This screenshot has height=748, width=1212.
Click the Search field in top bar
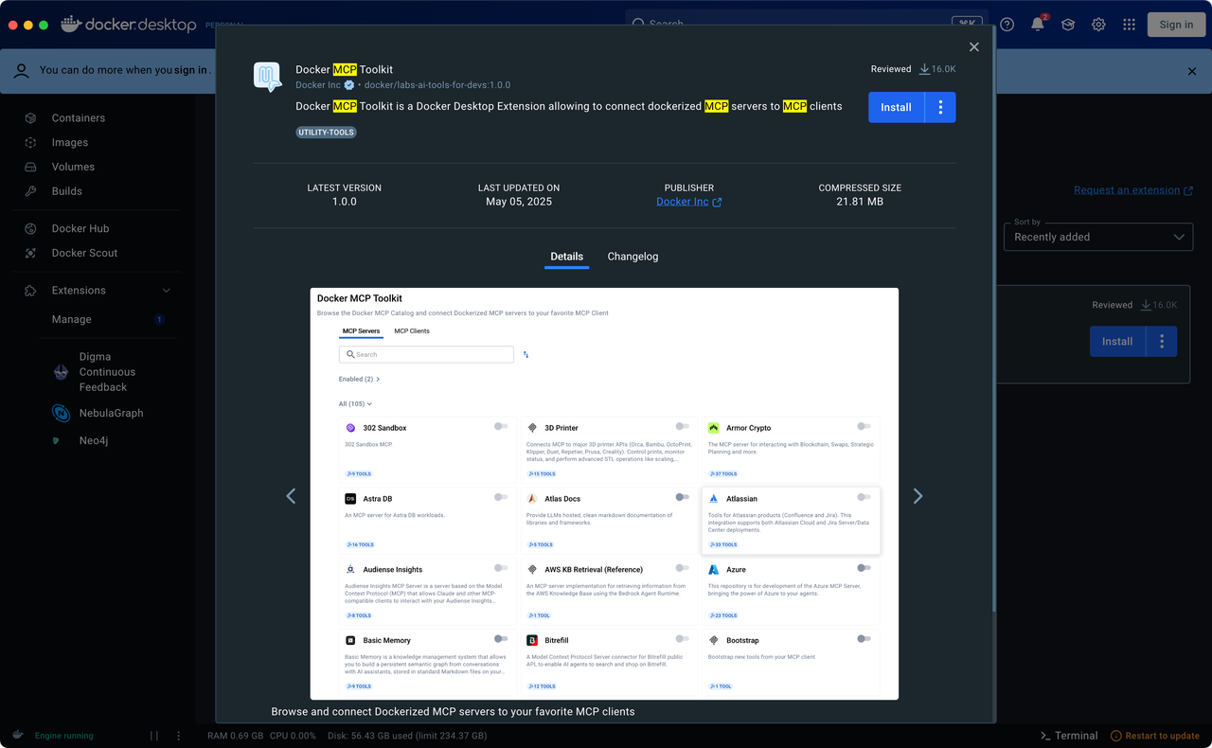pos(806,24)
